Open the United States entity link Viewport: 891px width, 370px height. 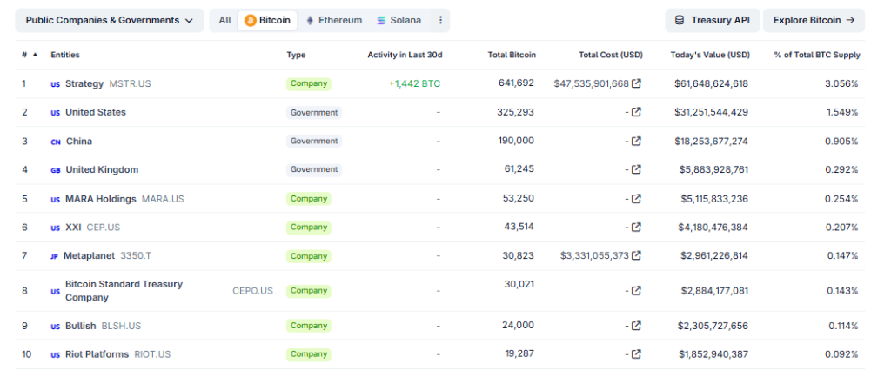pos(96,112)
